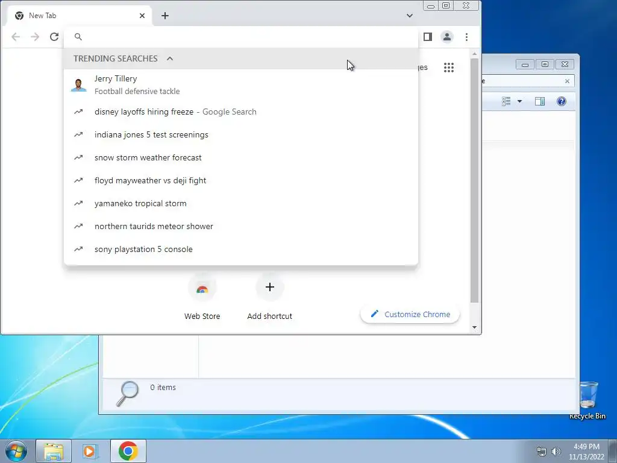The height and width of the screenshot is (463, 617).
Task: Click the scrollbar down arrow in Chrome
Action: (474, 327)
